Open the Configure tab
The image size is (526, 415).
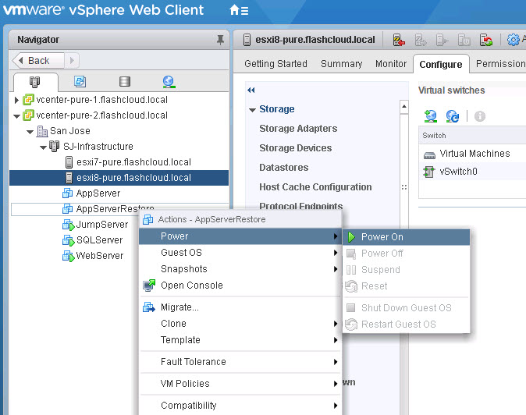tap(441, 64)
